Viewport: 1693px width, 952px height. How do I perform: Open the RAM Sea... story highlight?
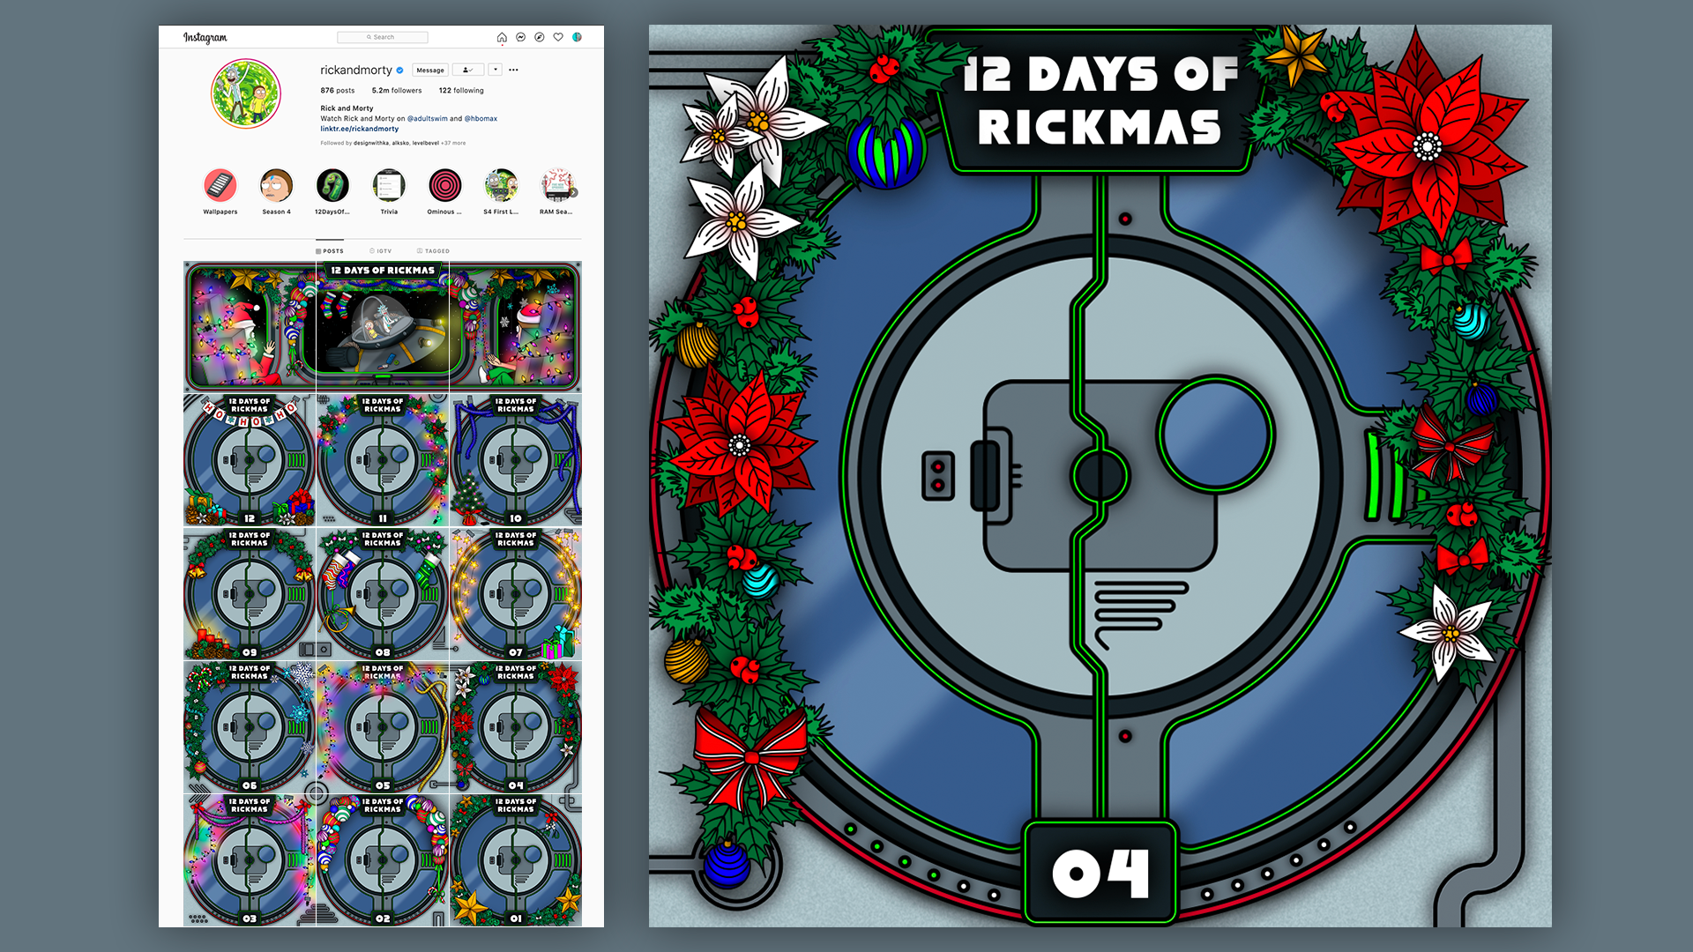pyautogui.click(x=556, y=191)
